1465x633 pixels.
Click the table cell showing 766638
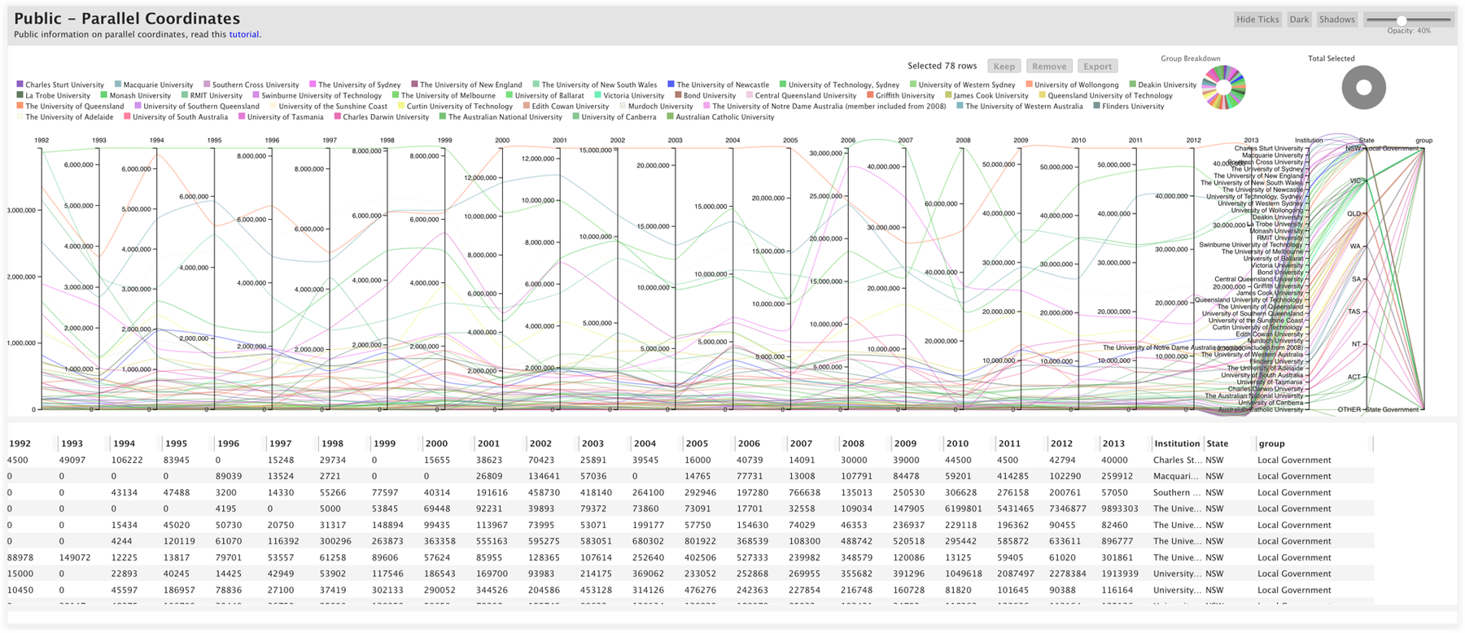805,492
